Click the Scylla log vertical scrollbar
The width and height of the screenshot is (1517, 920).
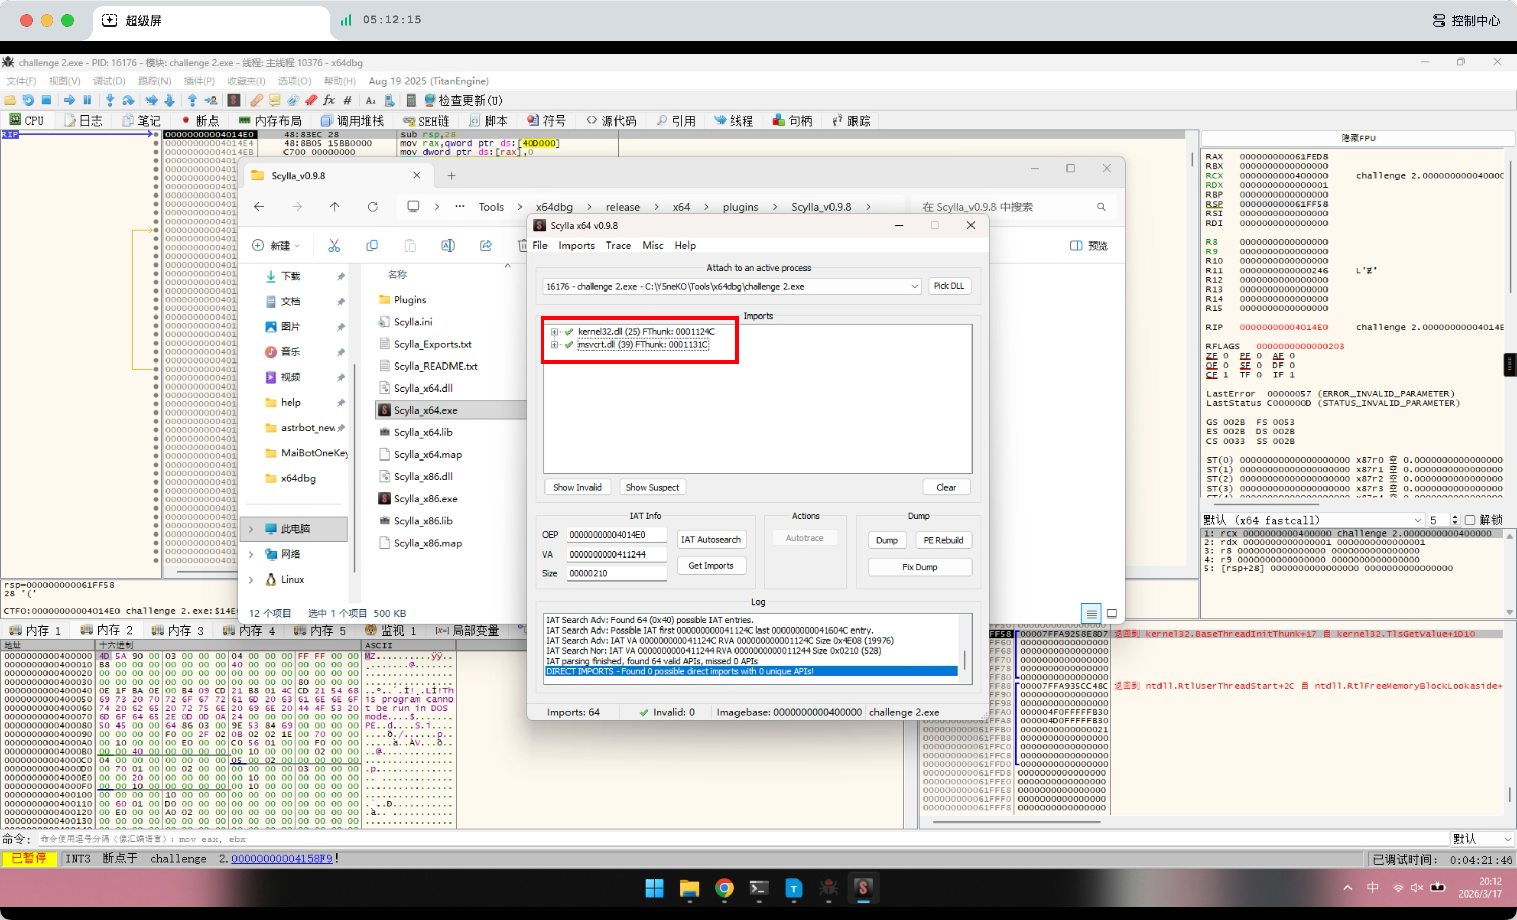coord(964,660)
